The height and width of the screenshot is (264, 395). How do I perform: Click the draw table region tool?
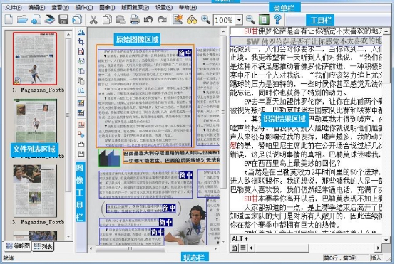pos(81,103)
